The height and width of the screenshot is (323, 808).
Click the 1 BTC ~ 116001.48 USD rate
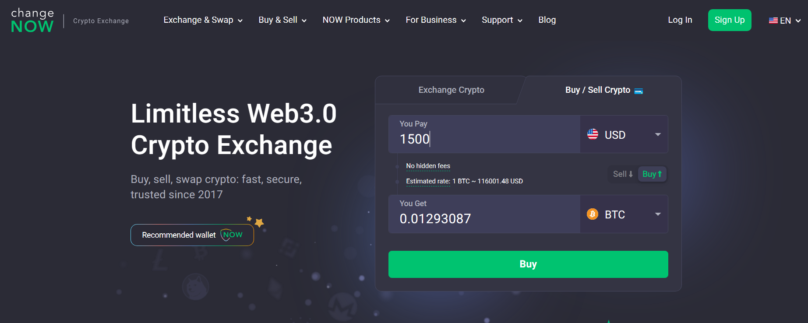point(487,181)
